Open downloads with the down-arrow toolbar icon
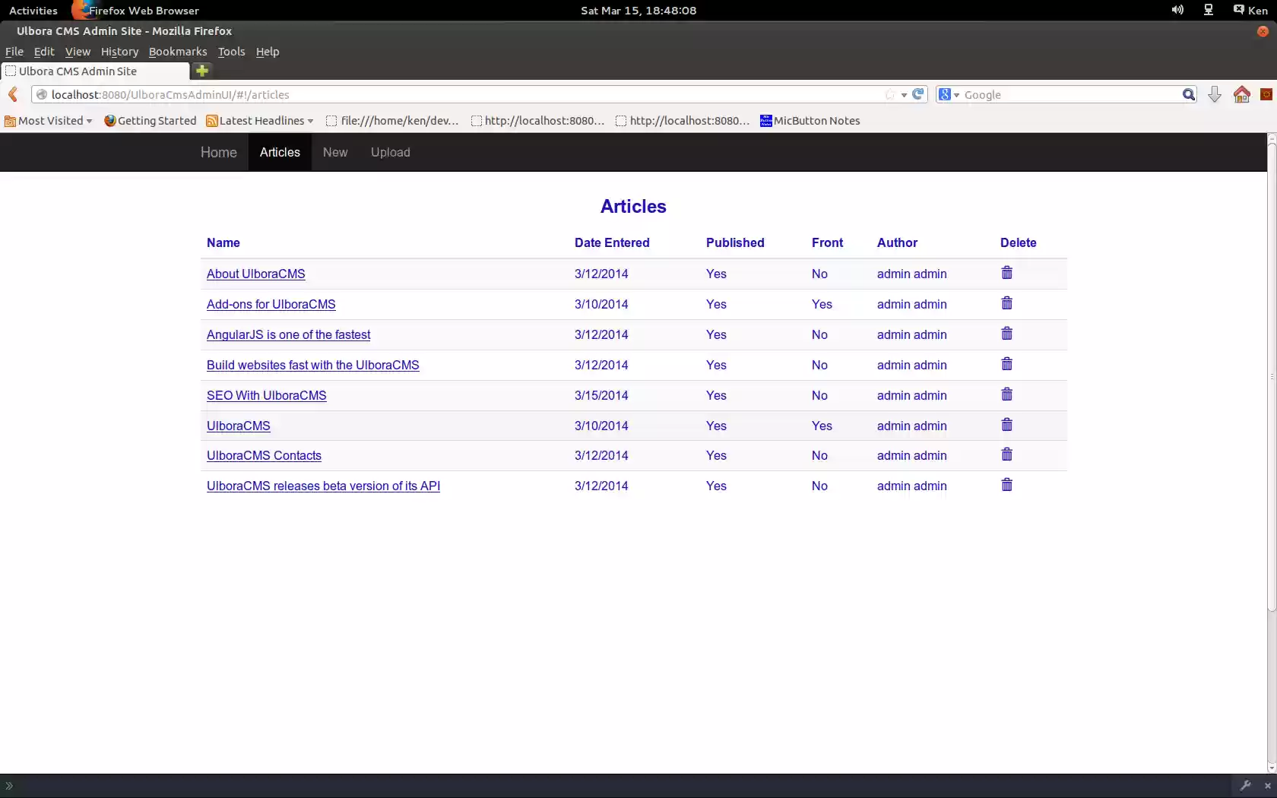The height and width of the screenshot is (798, 1277). tap(1215, 94)
